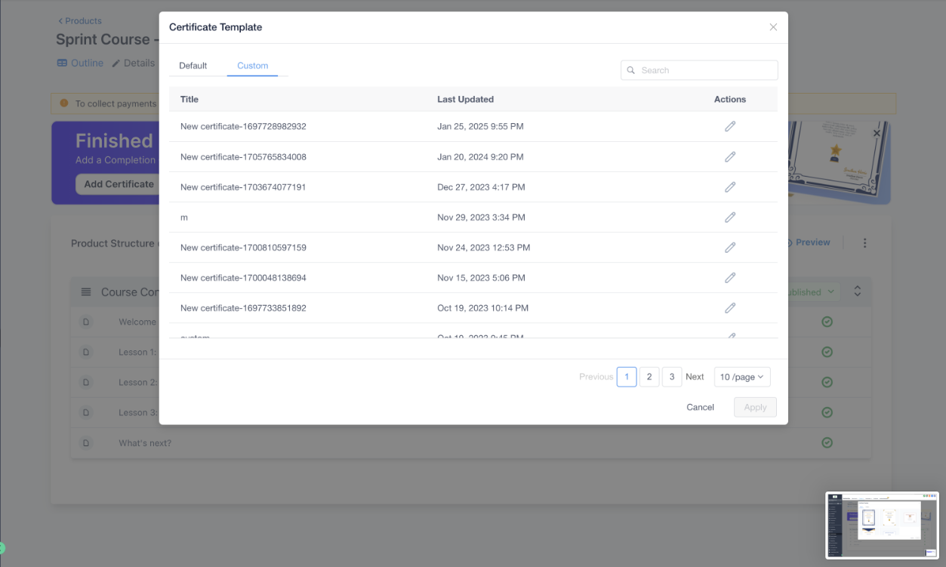The width and height of the screenshot is (946, 567).
Task: Close the Certificate Template dialog
Action: pyautogui.click(x=772, y=27)
